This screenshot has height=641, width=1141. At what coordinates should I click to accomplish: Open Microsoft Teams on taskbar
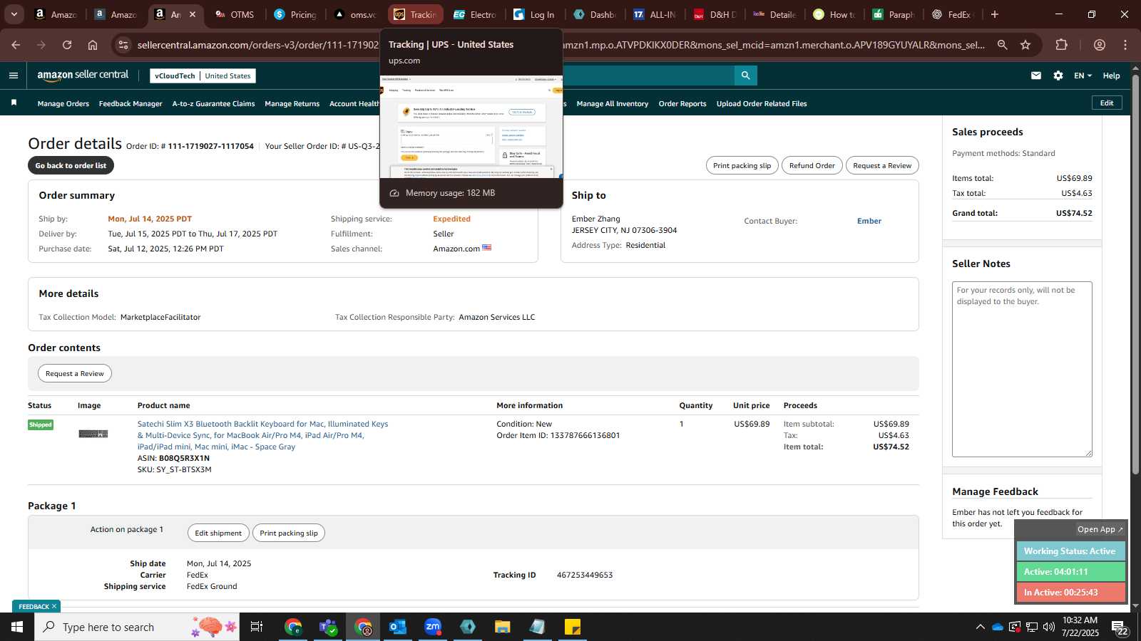328,627
